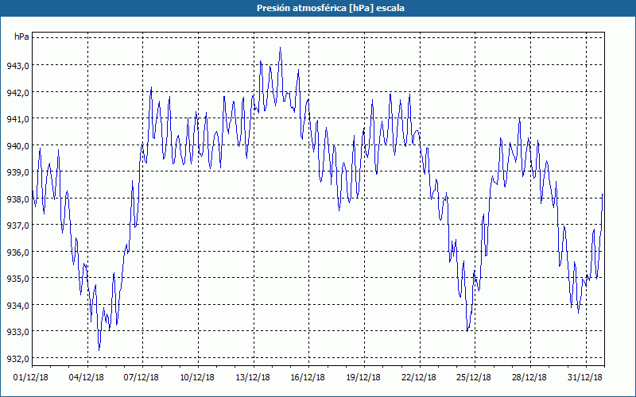Select the 936,0 y-axis value
636x397 pixels.
point(17,252)
